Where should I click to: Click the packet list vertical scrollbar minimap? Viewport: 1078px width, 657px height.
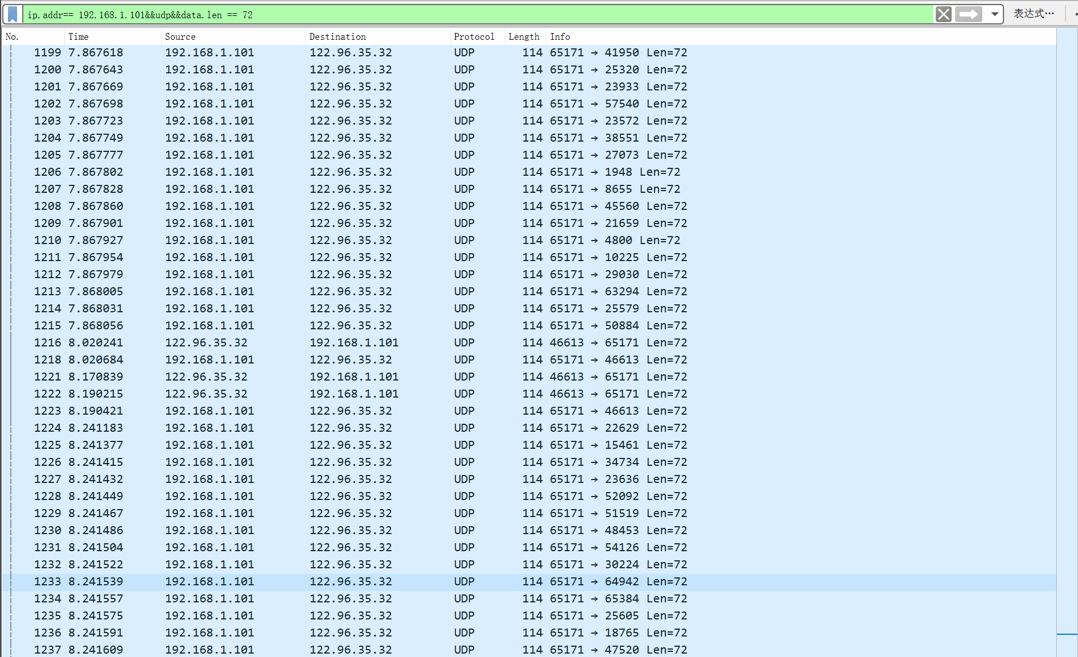(1067, 341)
